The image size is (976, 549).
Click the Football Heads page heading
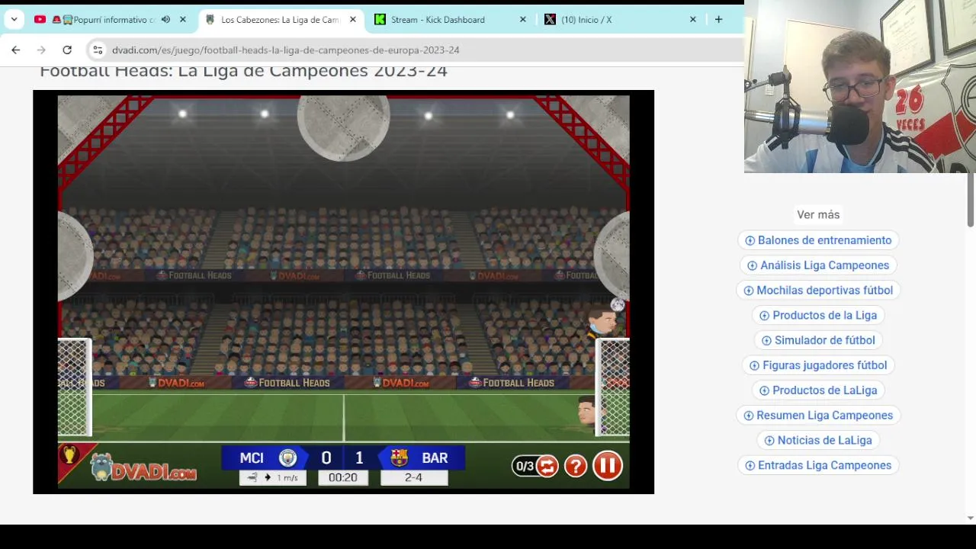[243, 71]
